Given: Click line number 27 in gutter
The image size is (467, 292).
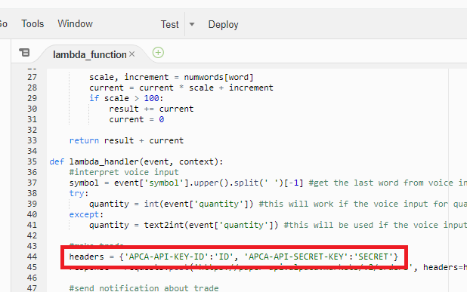Looking at the screenshot, I should 32,77.
